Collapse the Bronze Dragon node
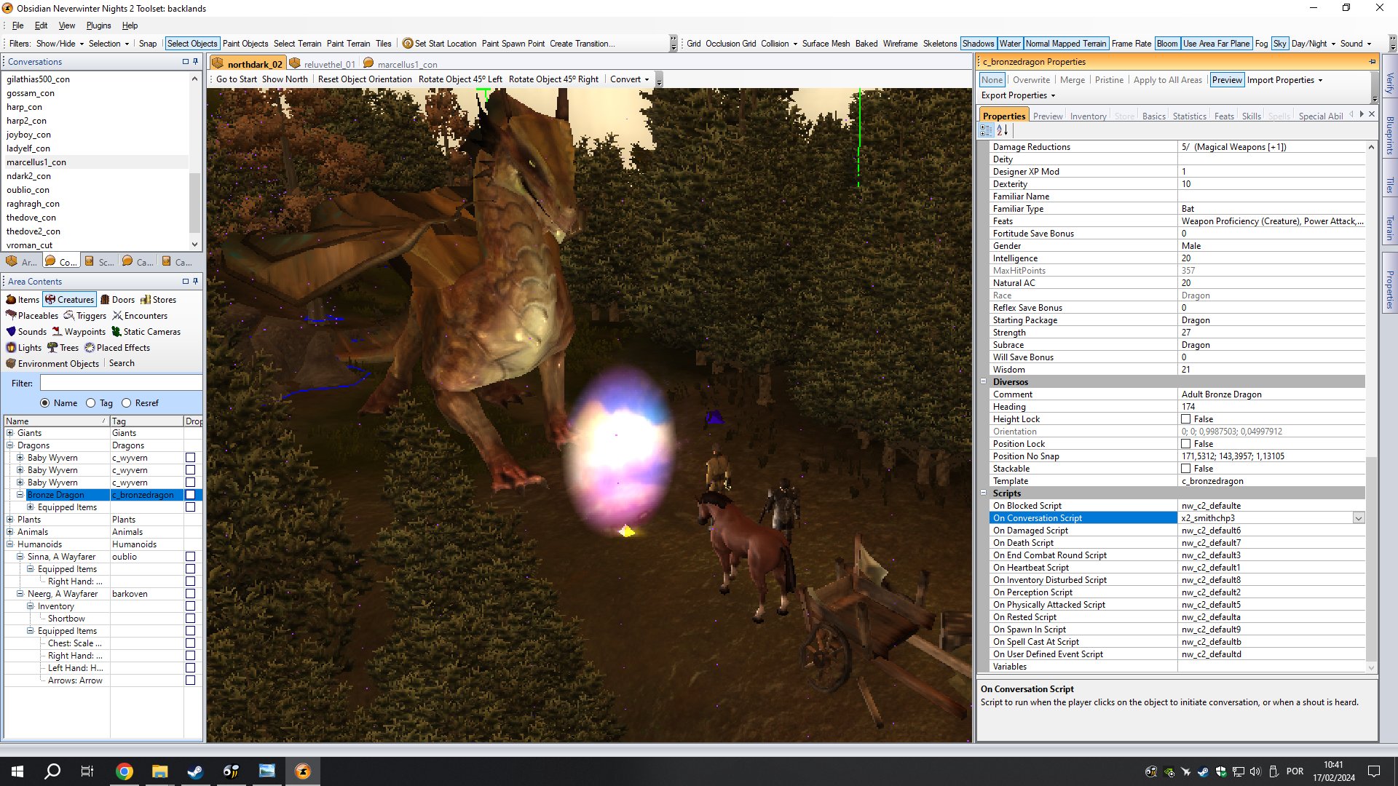 coord(20,495)
